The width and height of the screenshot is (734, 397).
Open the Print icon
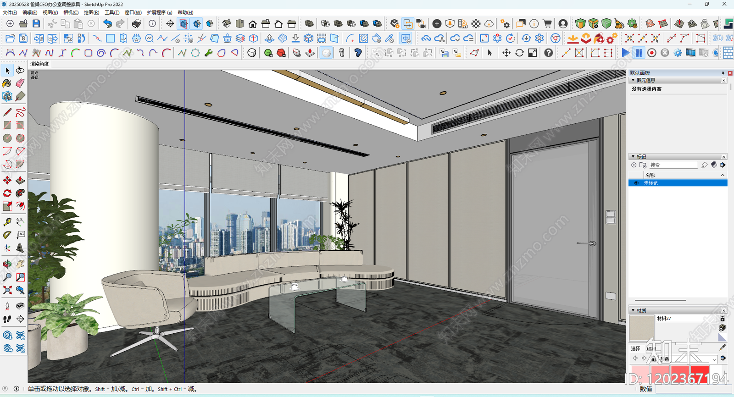coord(136,23)
